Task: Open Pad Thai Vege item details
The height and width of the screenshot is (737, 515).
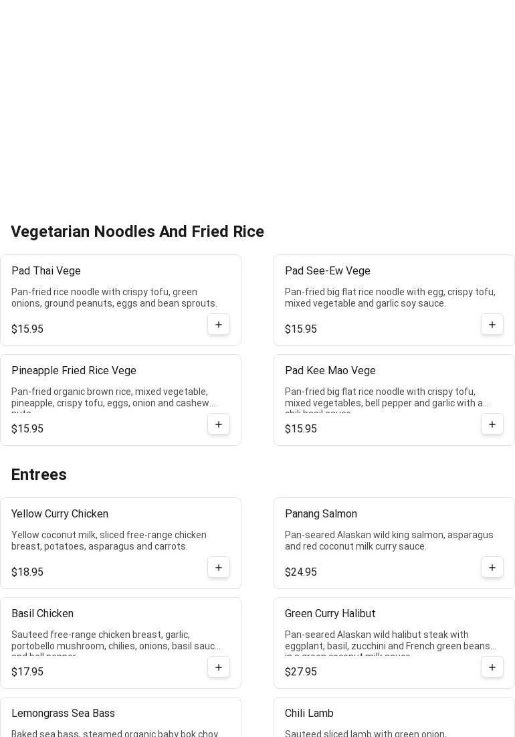Action: click(46, 271)
